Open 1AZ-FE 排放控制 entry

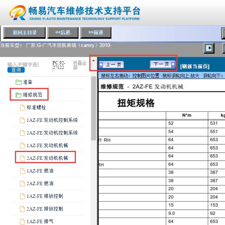45,196
